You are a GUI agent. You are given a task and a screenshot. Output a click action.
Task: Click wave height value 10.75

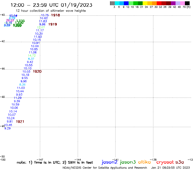[x=45, y=15]
